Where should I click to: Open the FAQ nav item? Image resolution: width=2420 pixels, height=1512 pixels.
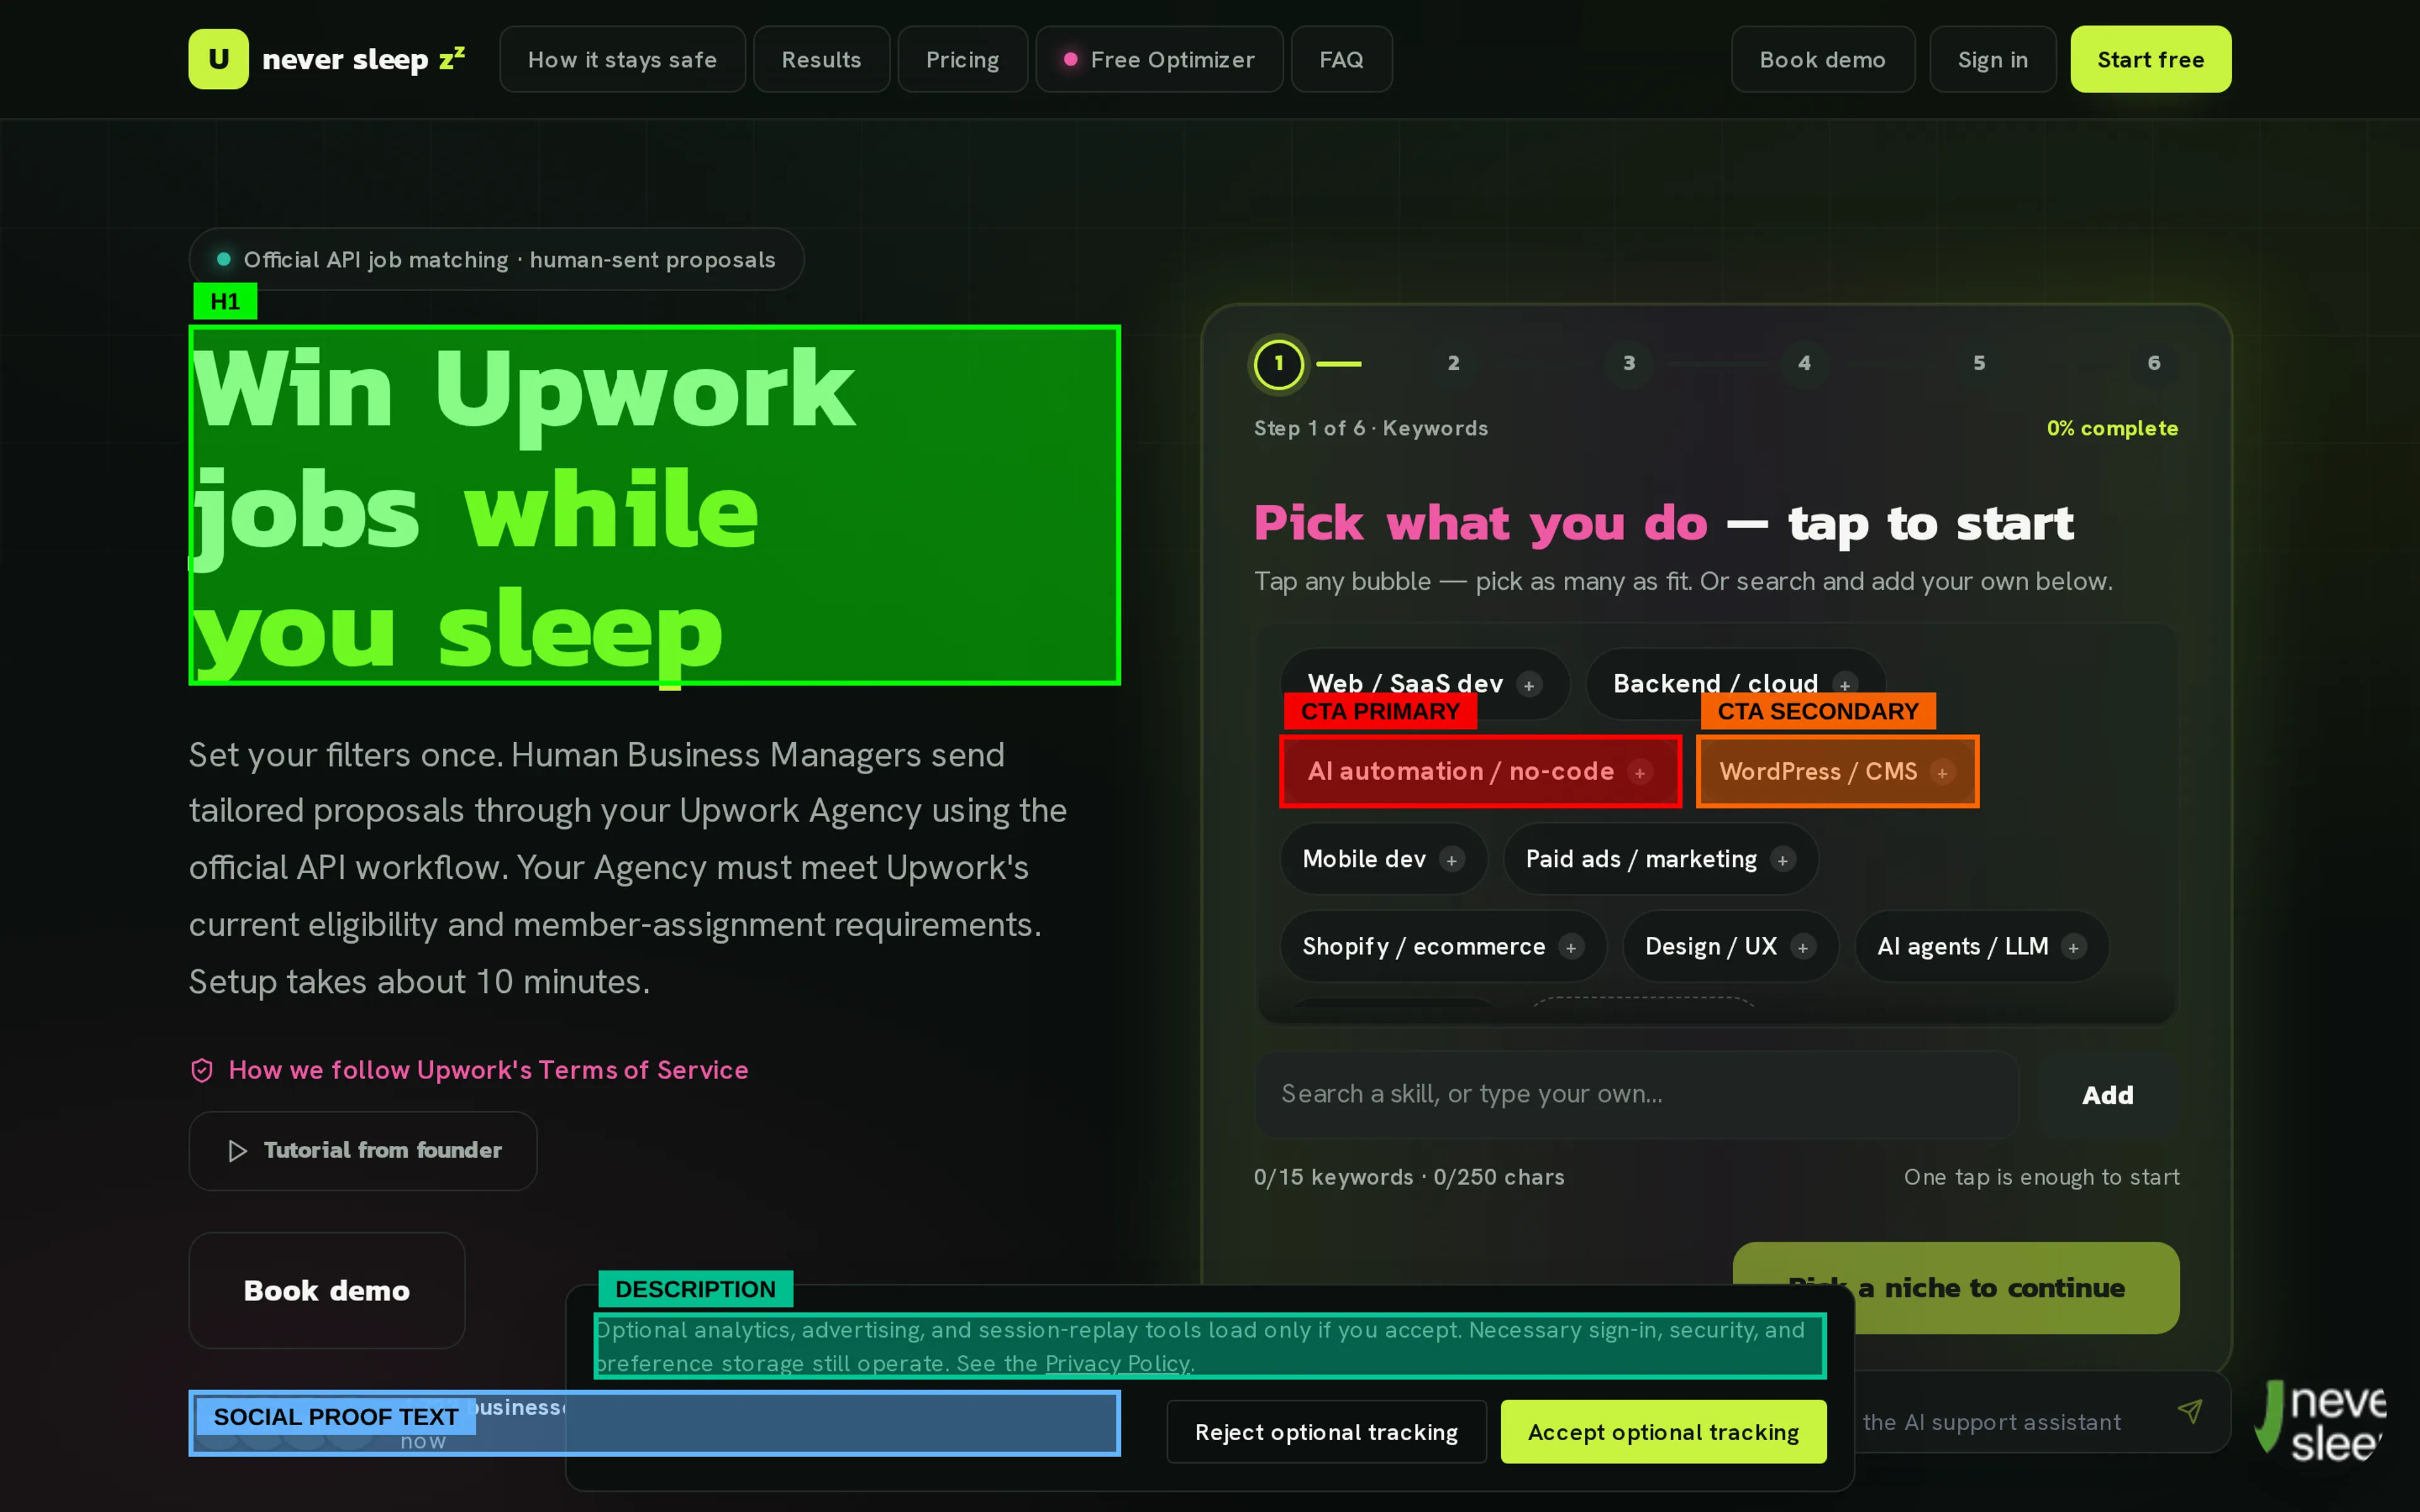1341,60
